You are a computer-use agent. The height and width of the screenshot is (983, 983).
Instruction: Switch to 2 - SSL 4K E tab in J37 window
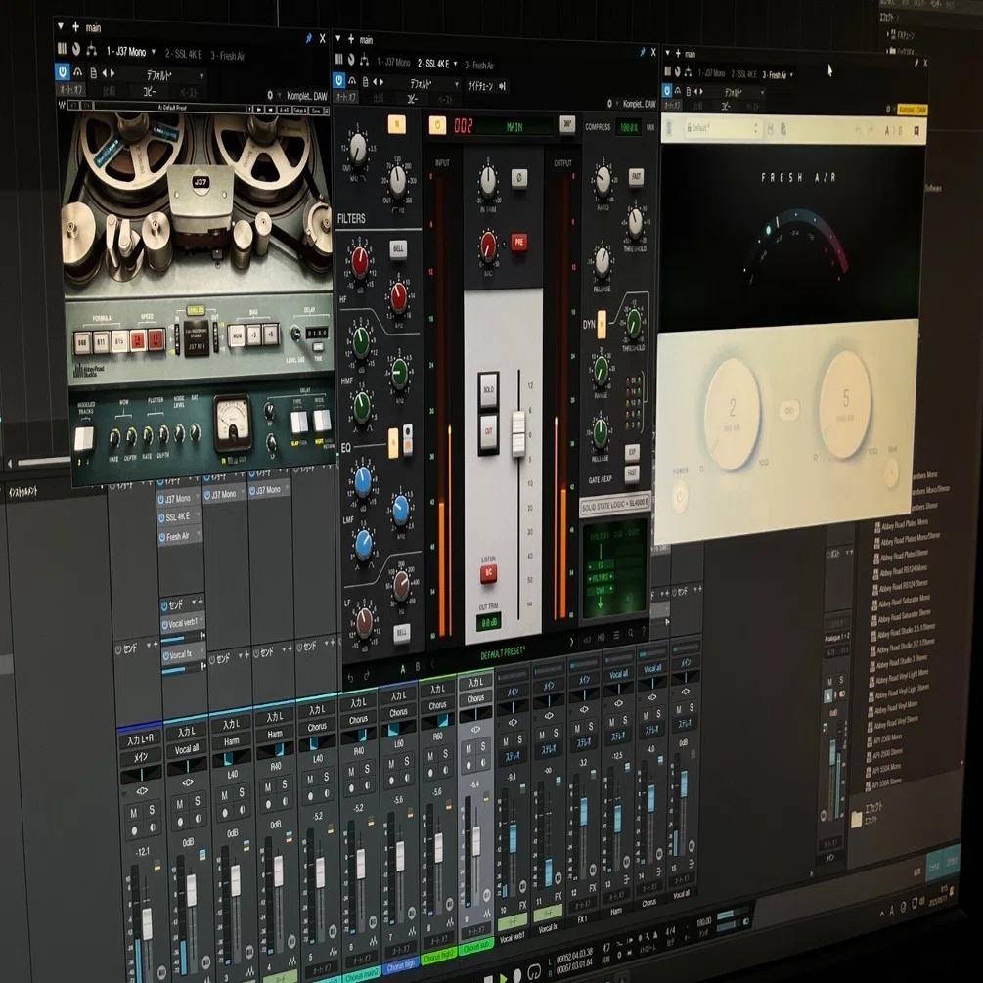(x=184, y=54)
